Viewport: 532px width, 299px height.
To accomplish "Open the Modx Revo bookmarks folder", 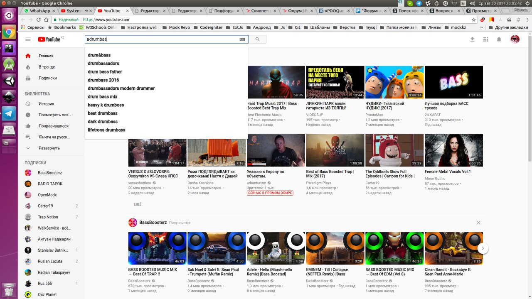I will pyautogui.click(x=176, y=27).
